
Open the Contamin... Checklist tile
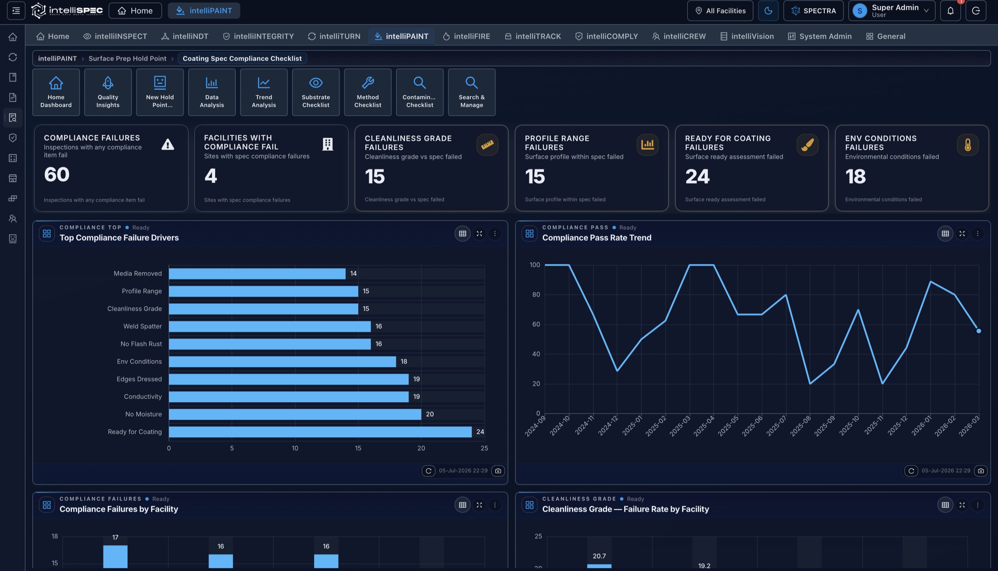click(419, 92)
